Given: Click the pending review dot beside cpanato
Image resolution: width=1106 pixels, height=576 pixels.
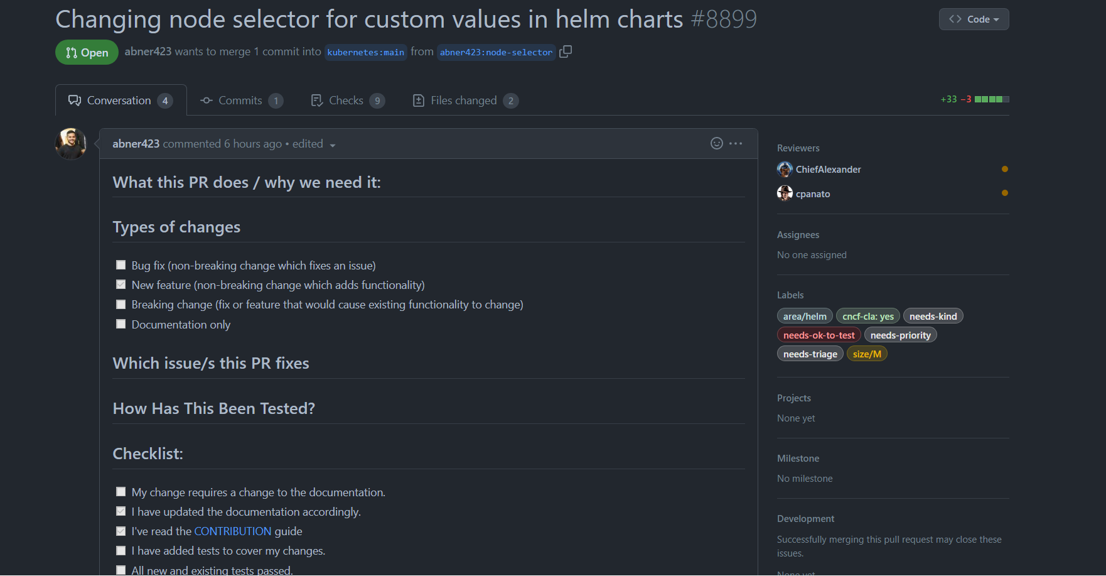Looking at the screenshot, I should click(x=1005, y=193).
